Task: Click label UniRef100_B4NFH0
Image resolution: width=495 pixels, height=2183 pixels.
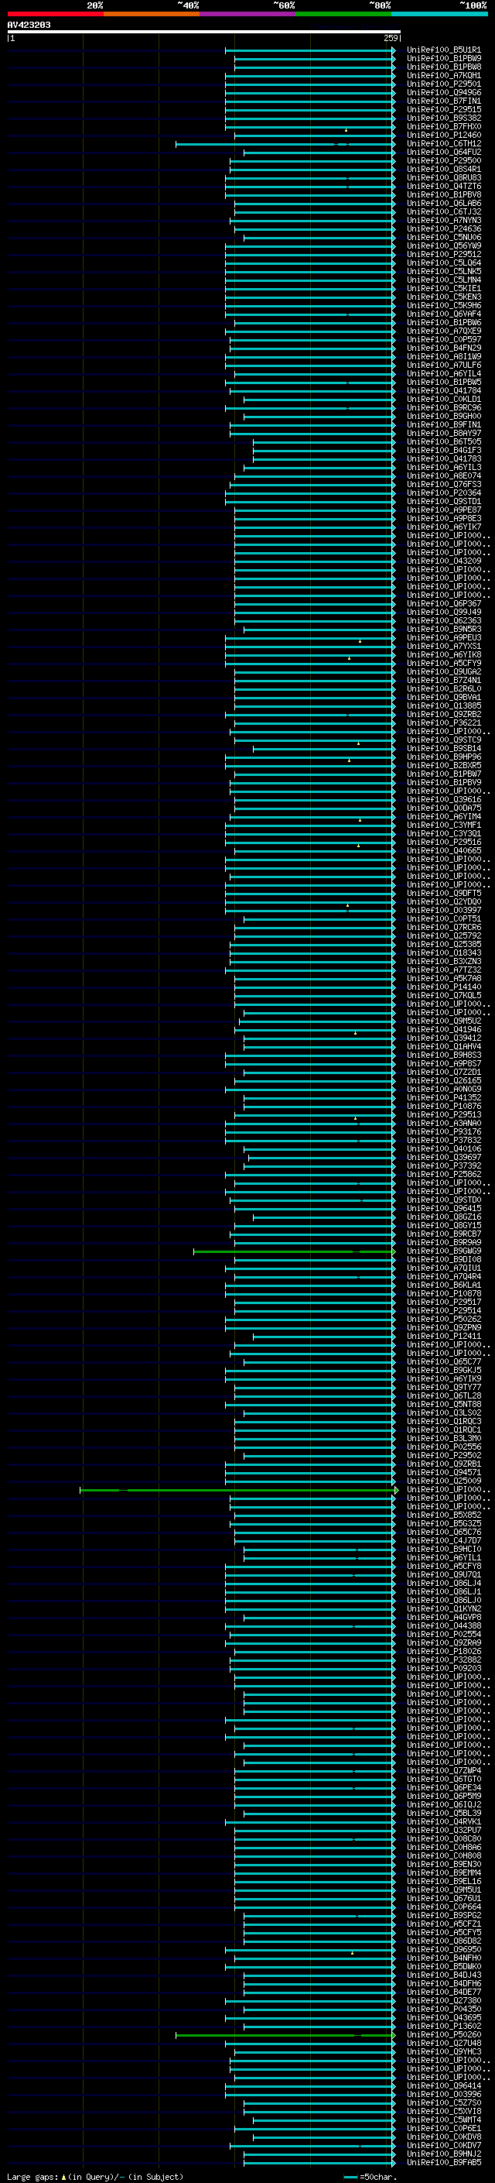Action: point(443,1958)
